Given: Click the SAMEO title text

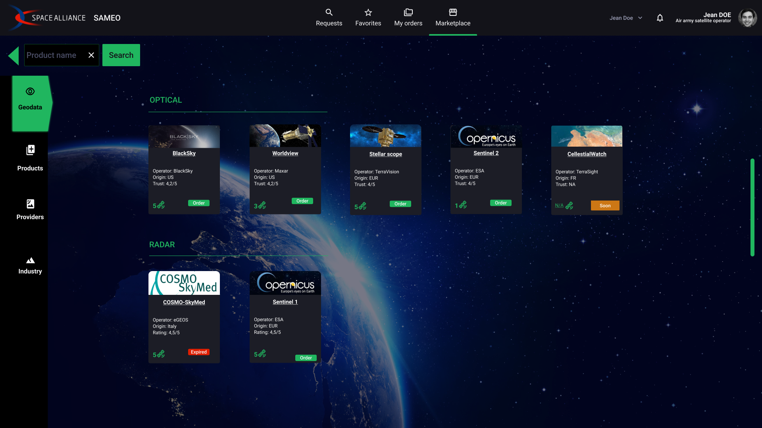Looking at the screenshot, I should click(107, 18).
